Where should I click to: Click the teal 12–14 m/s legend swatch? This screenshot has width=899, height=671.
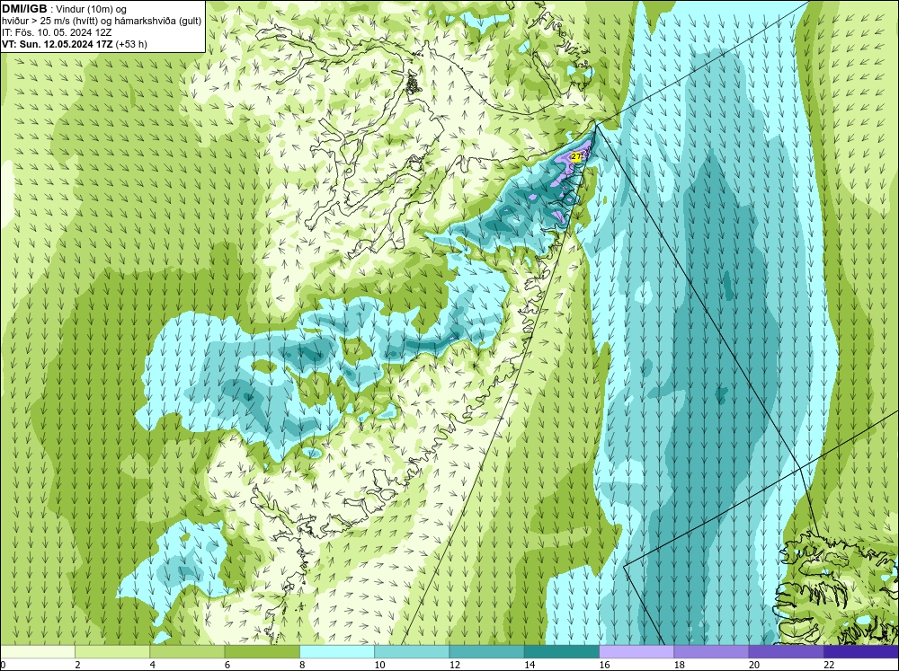(486, 651)
